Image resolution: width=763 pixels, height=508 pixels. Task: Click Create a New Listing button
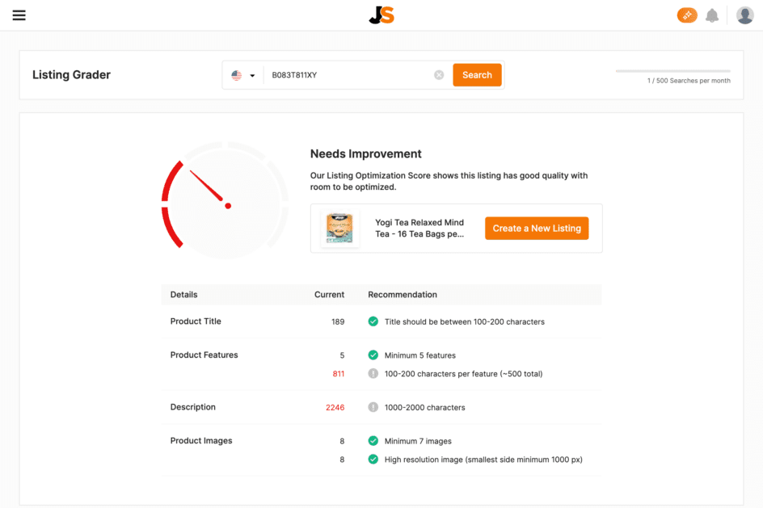537,229
